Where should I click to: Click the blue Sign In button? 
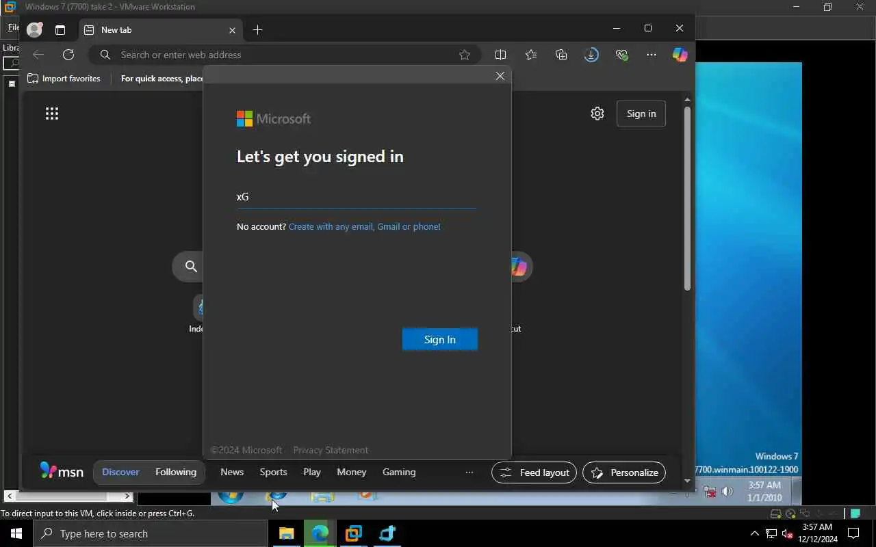pyautogui.click(x=440, y=339)
